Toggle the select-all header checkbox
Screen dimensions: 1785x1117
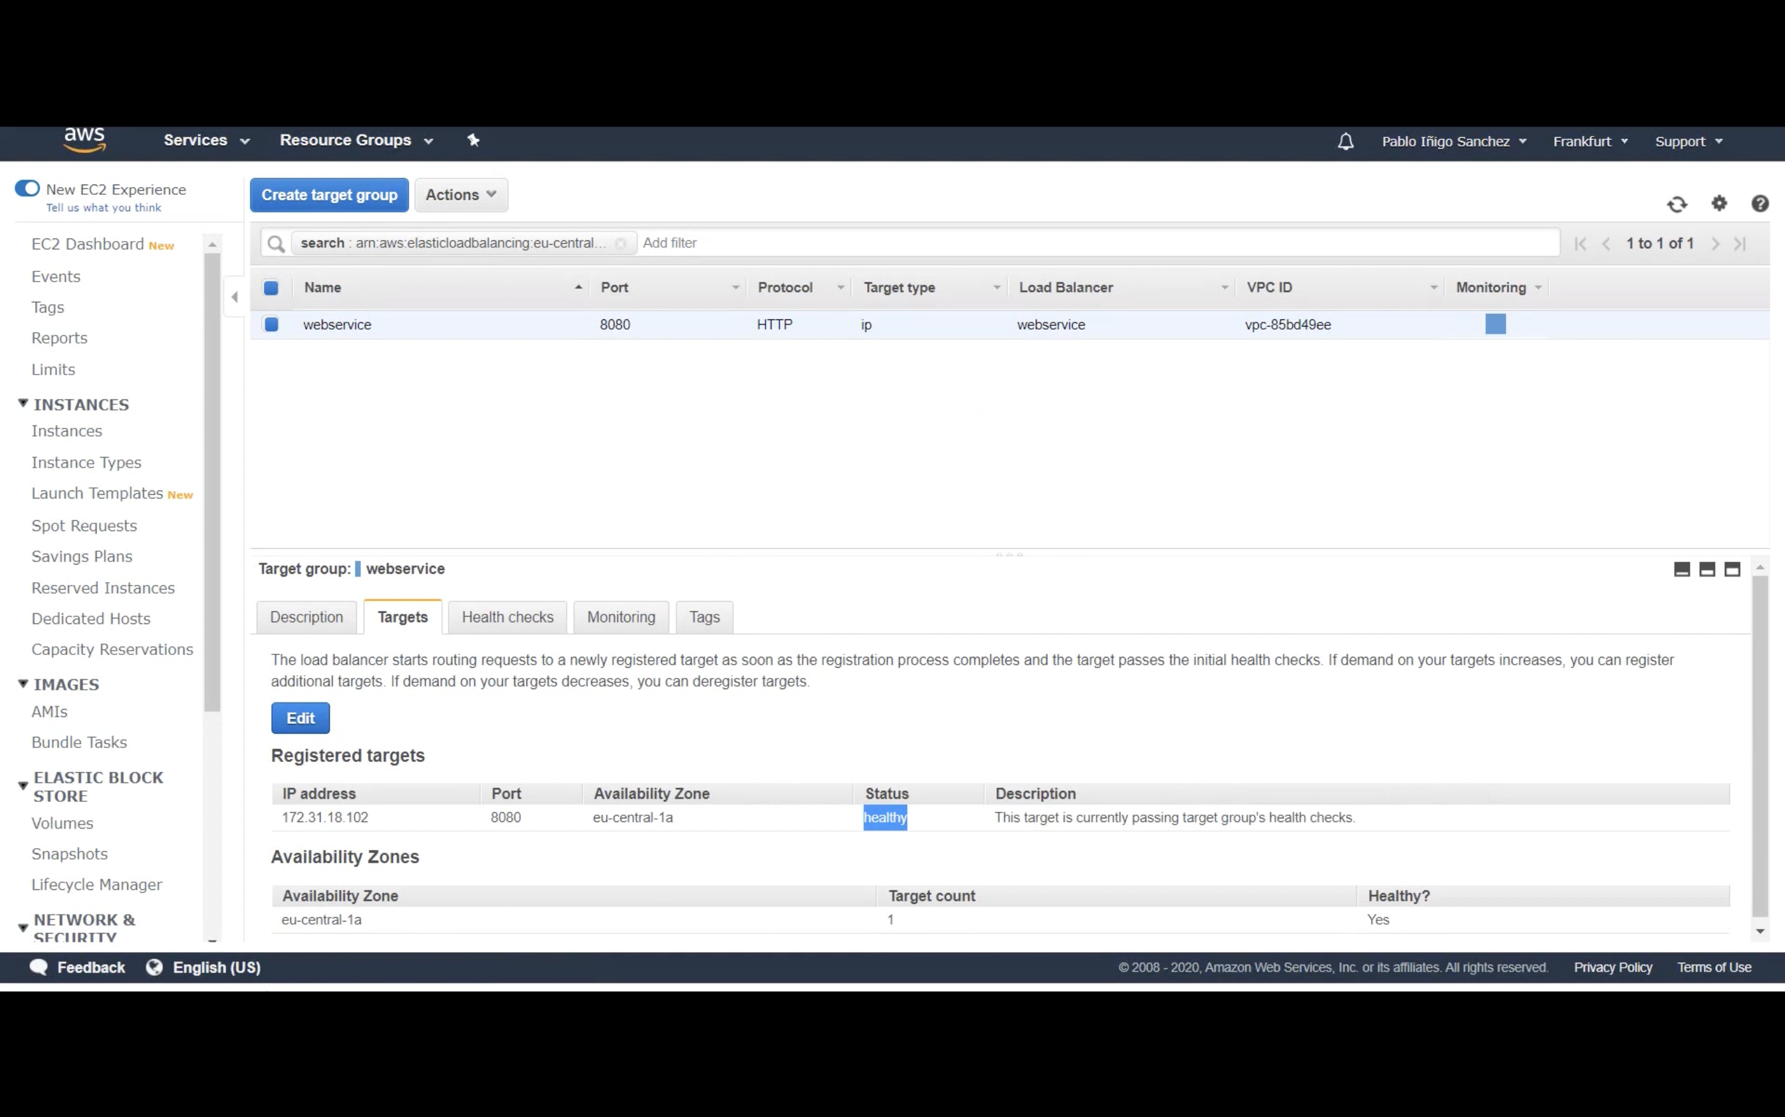pyautogui.click(x=271, y=288)
